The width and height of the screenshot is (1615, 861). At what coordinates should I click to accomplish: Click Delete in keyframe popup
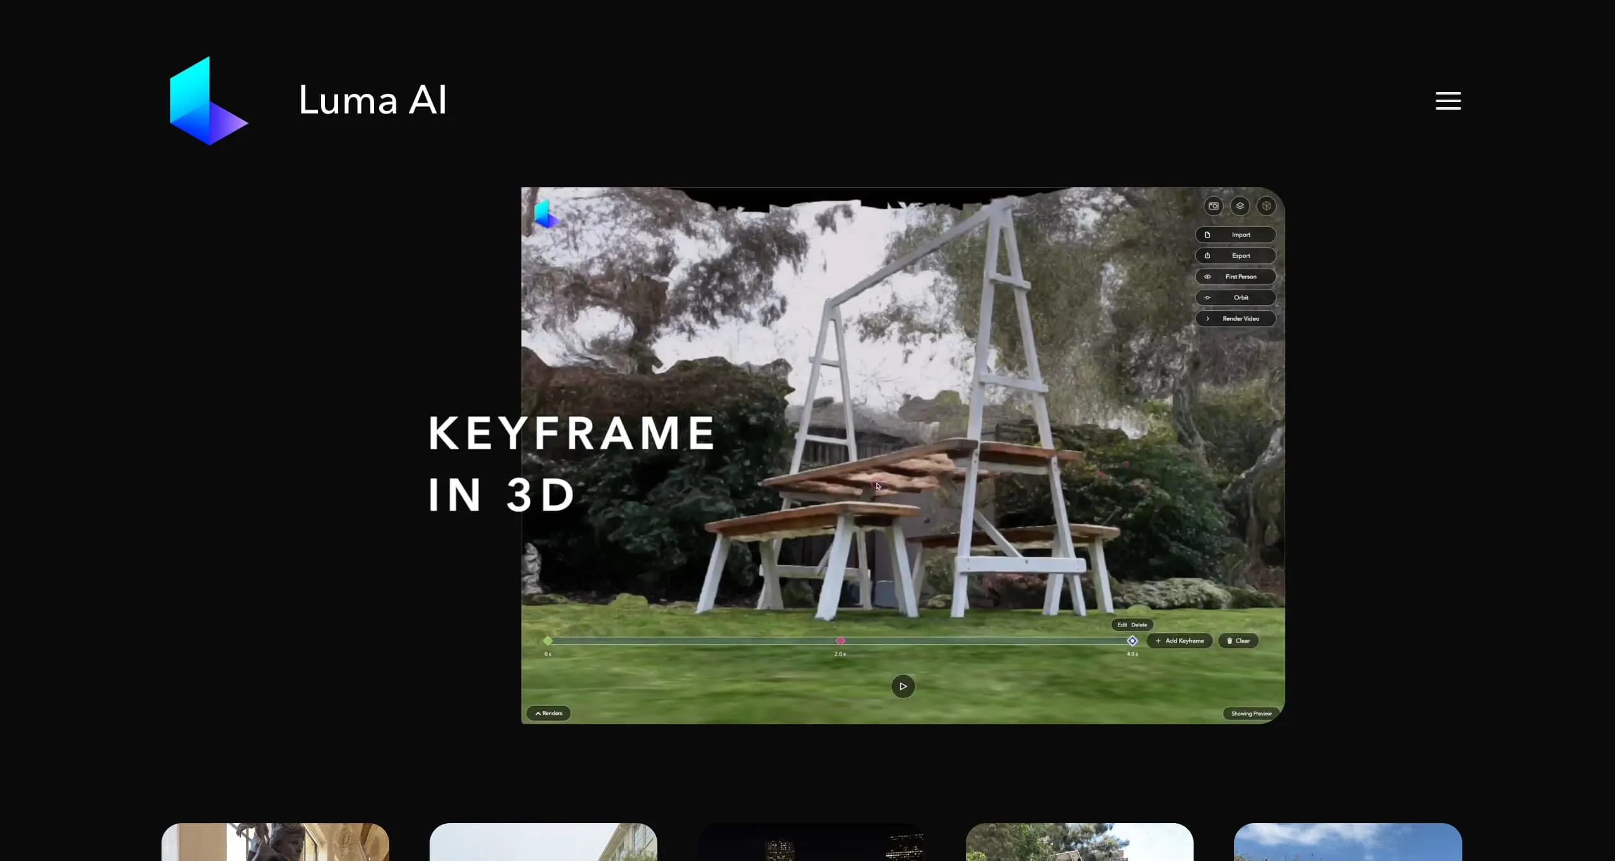click(1139, 625)
